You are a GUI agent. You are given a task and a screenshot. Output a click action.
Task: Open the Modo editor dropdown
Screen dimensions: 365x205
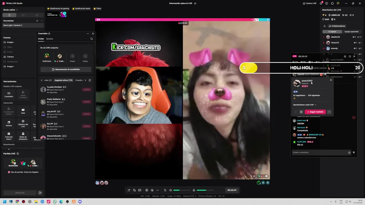[11, 10]
